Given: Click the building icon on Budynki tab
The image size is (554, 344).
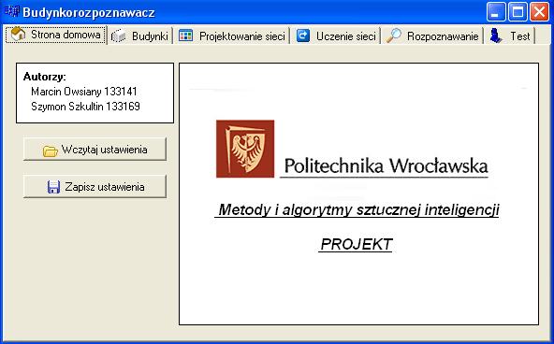Looking at the screenshot, I should [119, 36].
